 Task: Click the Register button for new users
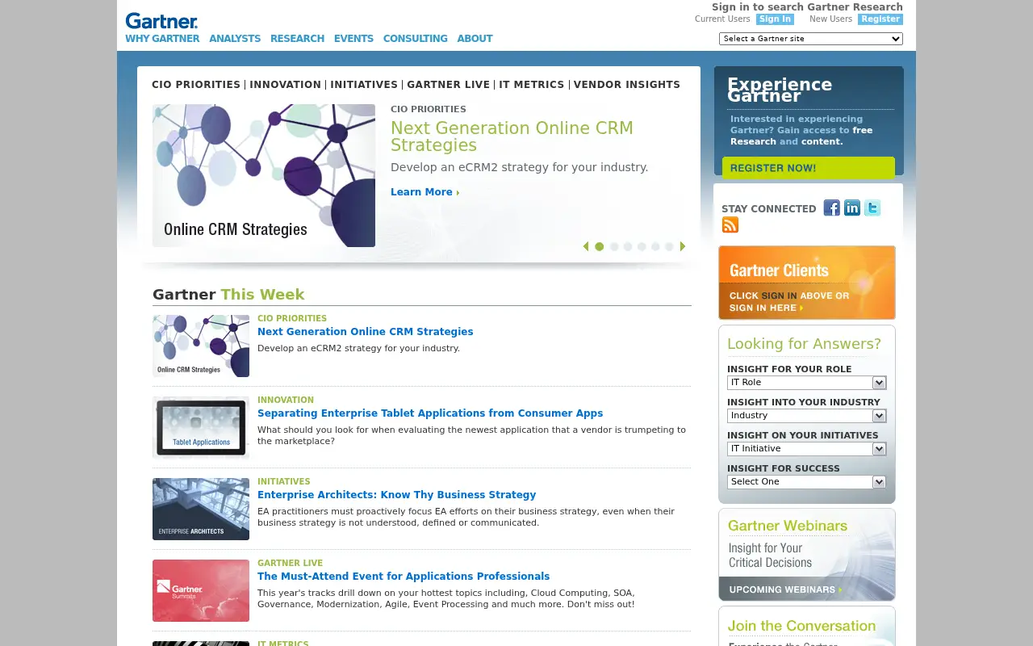(880, 19)
